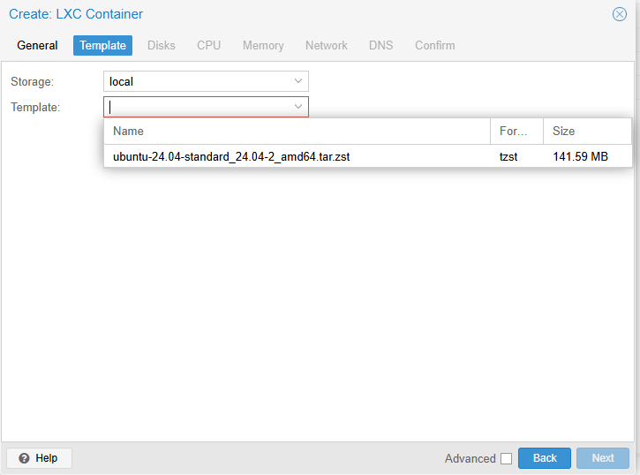Viewport: 640px width, 475px height.
Task: Switch to the General tab
Action: (x=37, y=45)
